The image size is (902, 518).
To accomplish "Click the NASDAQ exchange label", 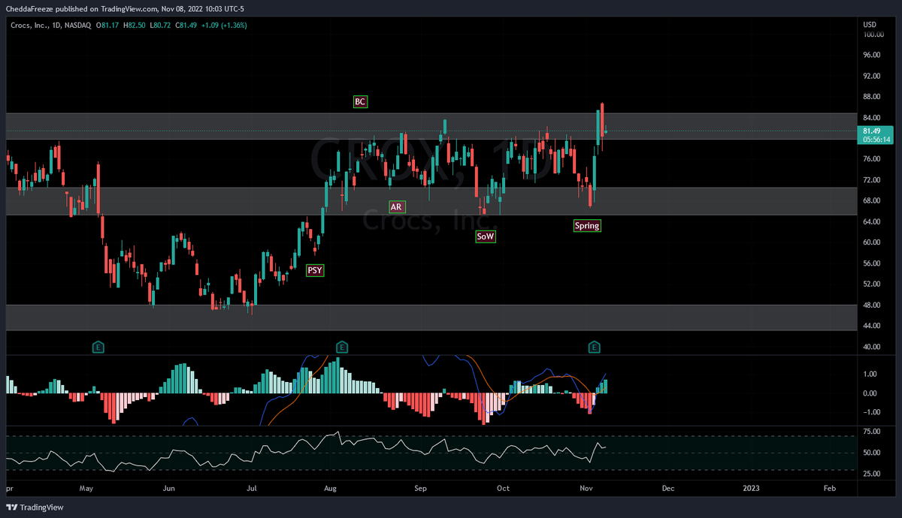I will point(78,26).
